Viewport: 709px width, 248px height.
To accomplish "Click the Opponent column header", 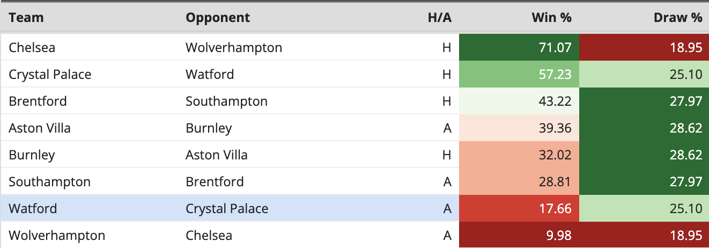I will pyautogui.click(x=218, y=17).
